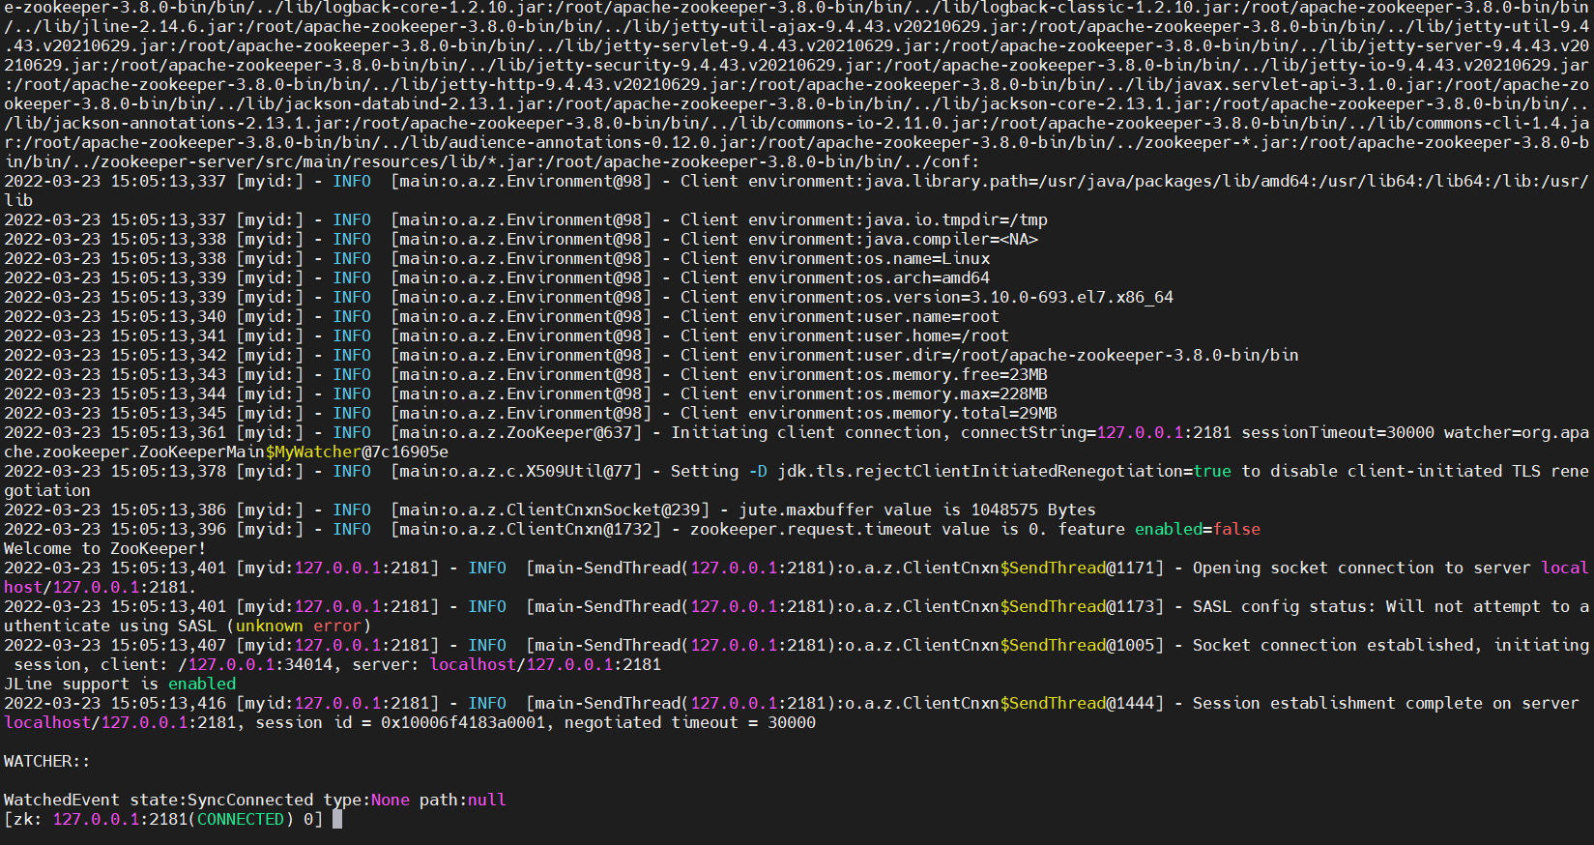
Task: Click session id '0x10006f4183a0001'
Action: click(x=463, y=722)
